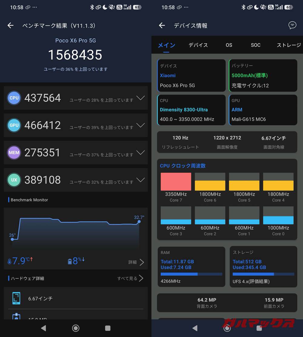The image size is (303, 337).
Task: Tap the 120 Hz リフレッシュレート value
Action: (180, 138)
